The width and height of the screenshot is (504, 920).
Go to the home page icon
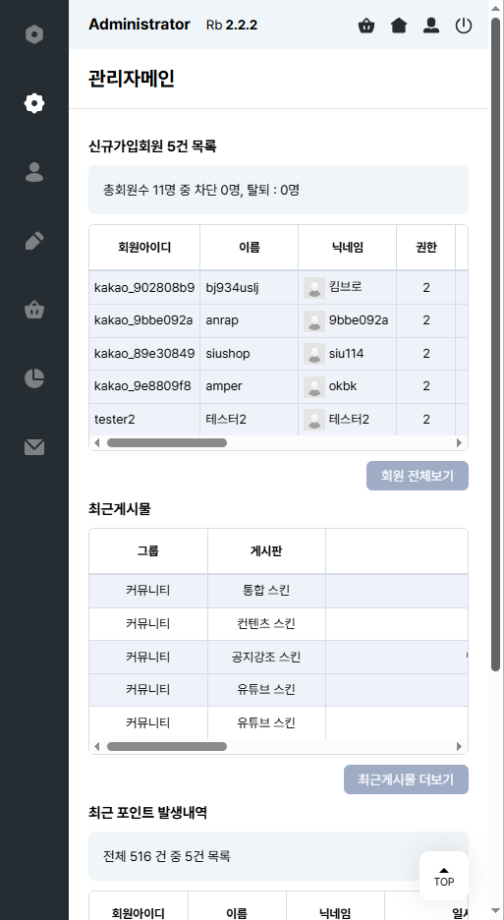point(399,26)
